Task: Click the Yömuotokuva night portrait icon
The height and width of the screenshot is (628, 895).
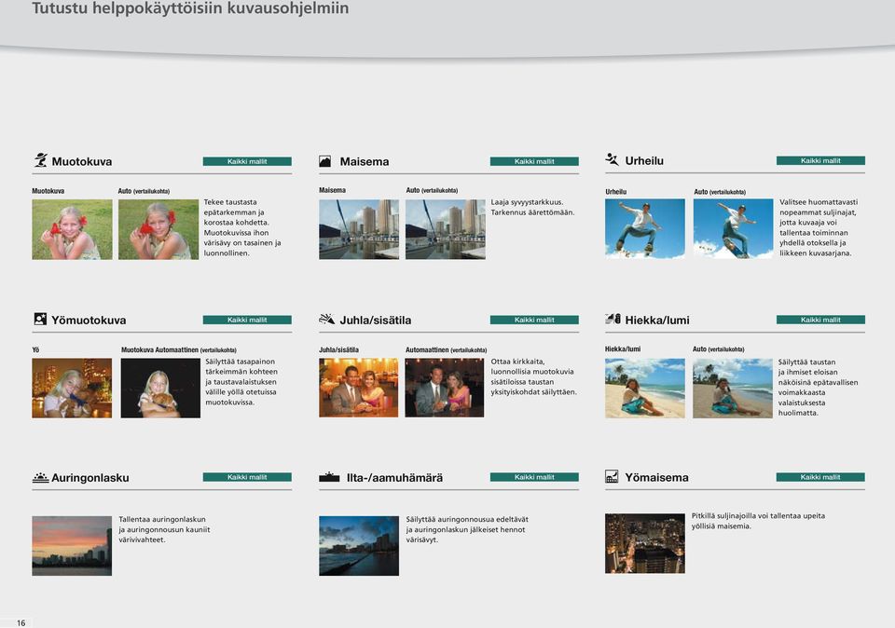Action: [40, 319]
